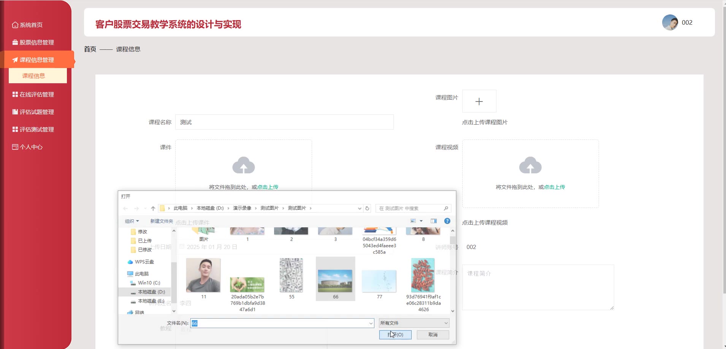Select the 修改 folder in navigation tree
The width and height of the screenshot is (726, 349).
pos(139,232)
